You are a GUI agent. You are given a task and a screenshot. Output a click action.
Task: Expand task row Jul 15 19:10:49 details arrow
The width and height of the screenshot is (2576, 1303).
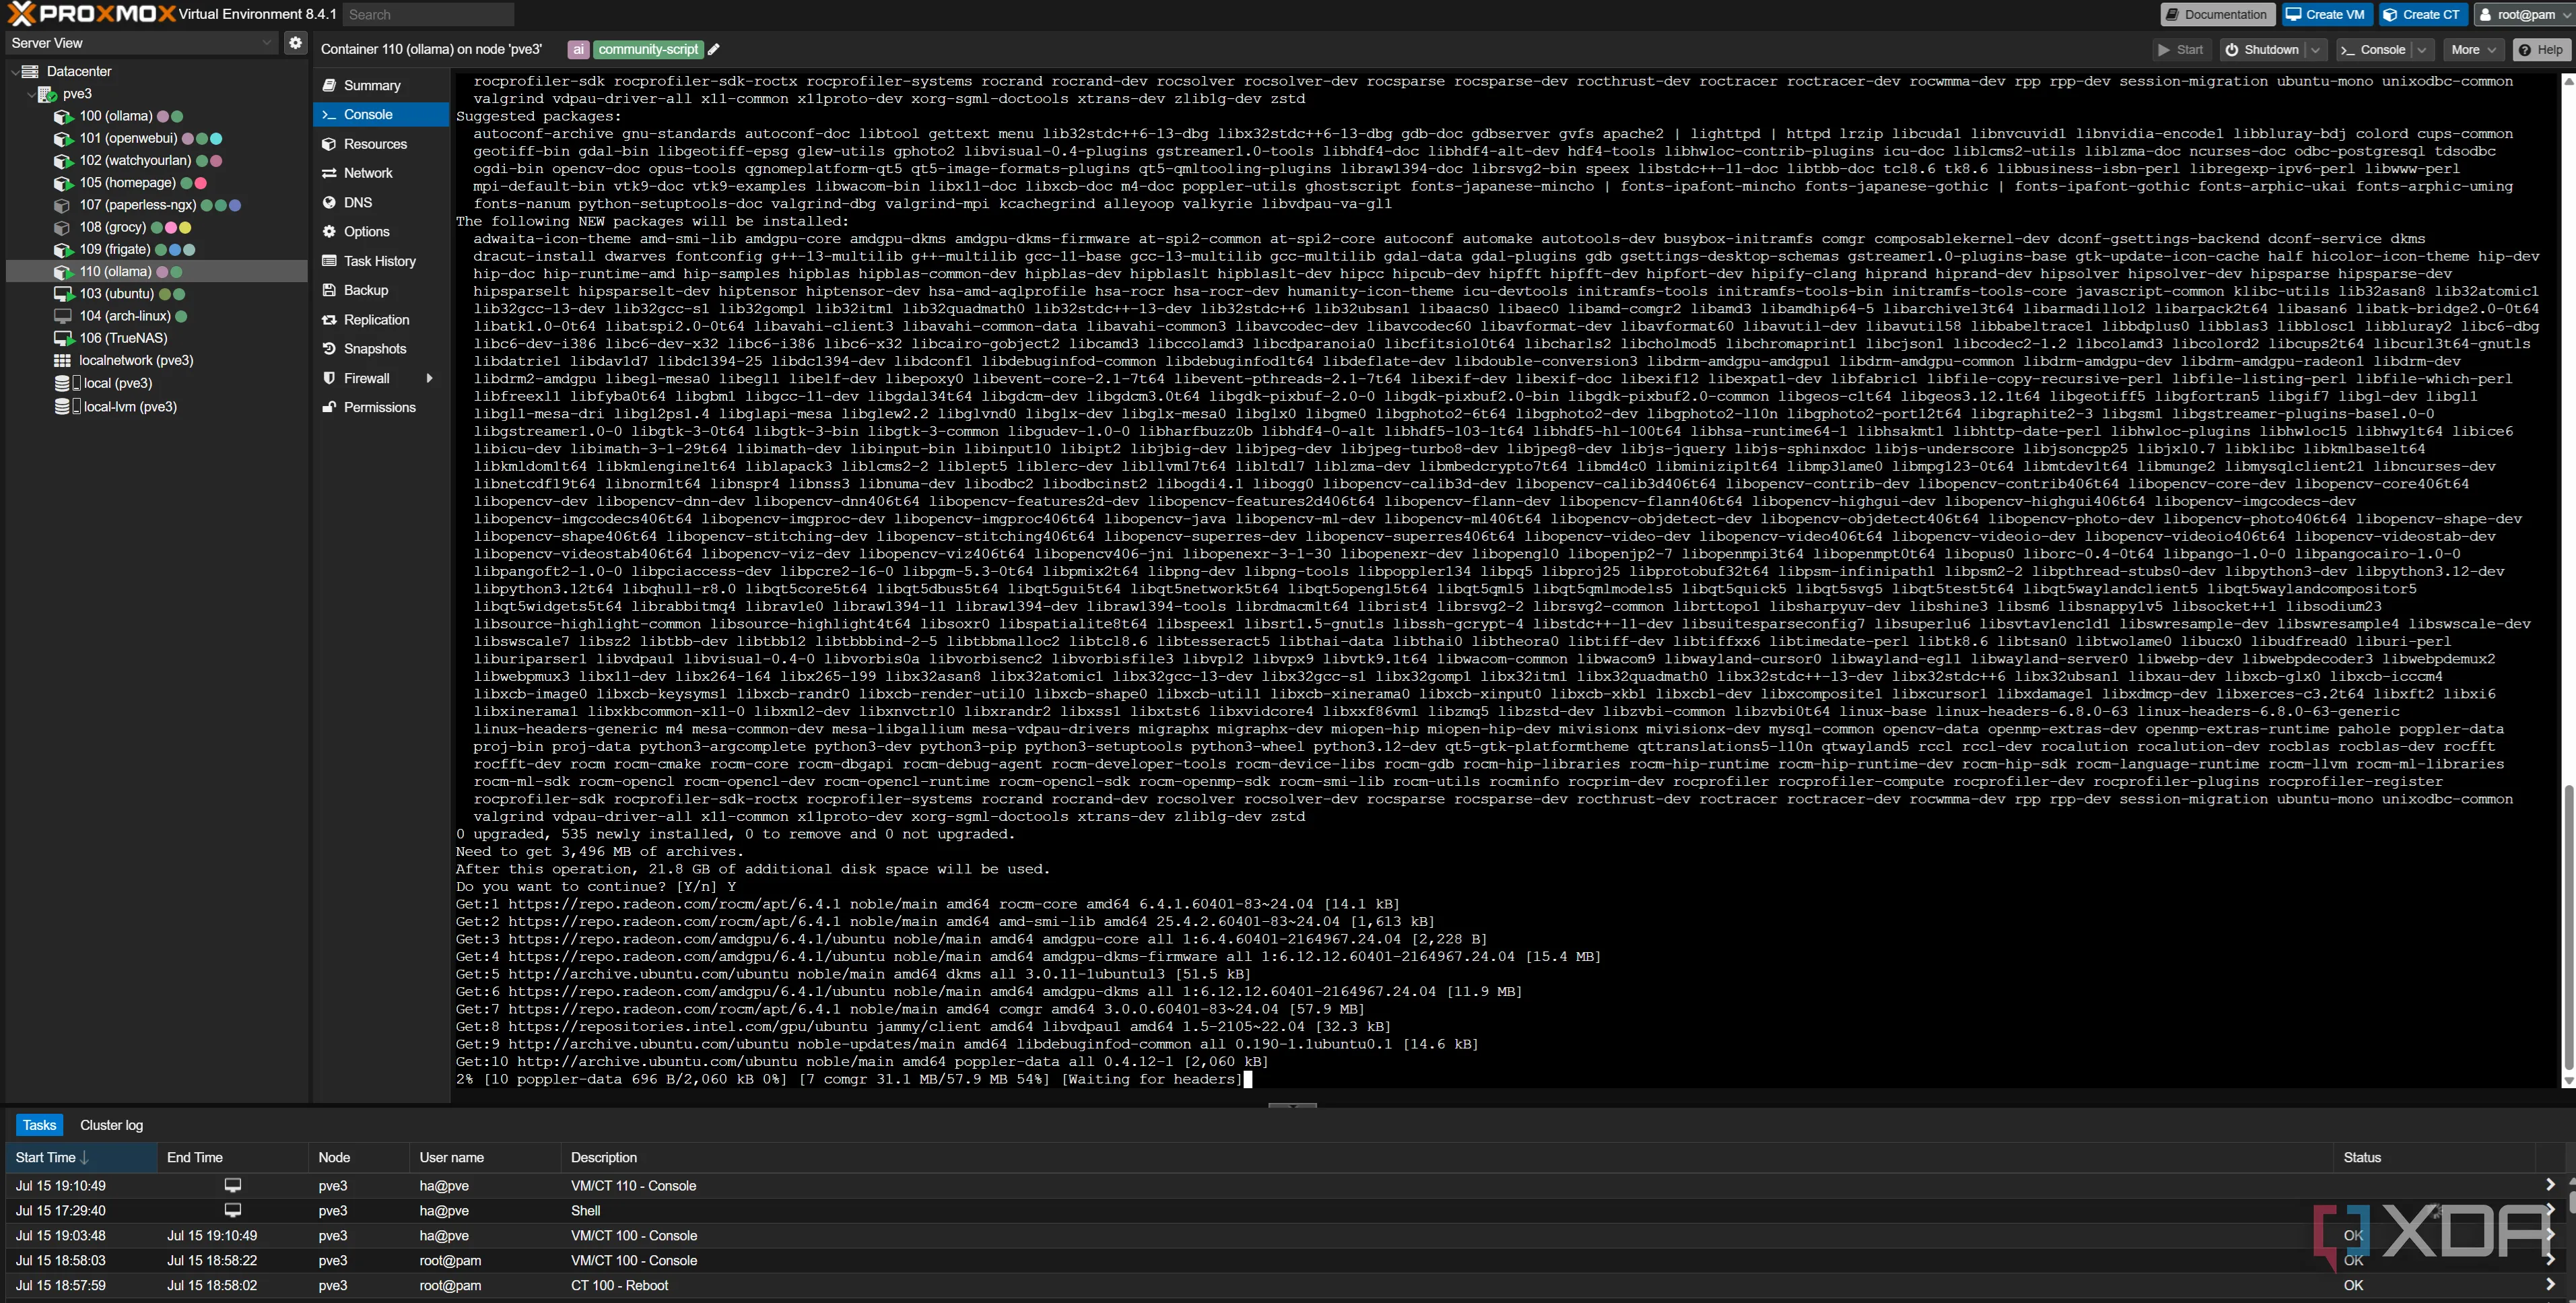[x=2550, y=1185]
